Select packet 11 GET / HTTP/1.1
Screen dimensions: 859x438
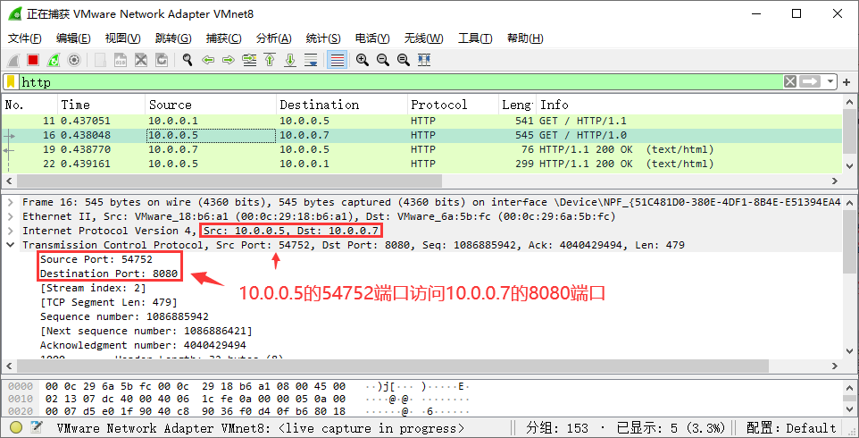tap(421, 121)
